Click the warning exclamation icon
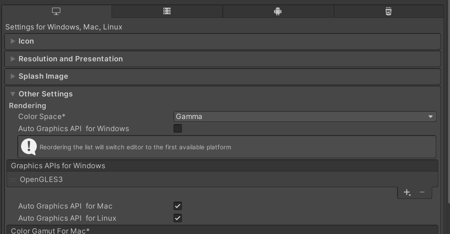The width and height of the screenshot is (450, 234). coord(29,146)
